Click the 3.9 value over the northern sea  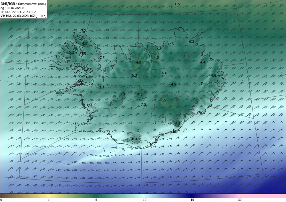coord(177,5)
